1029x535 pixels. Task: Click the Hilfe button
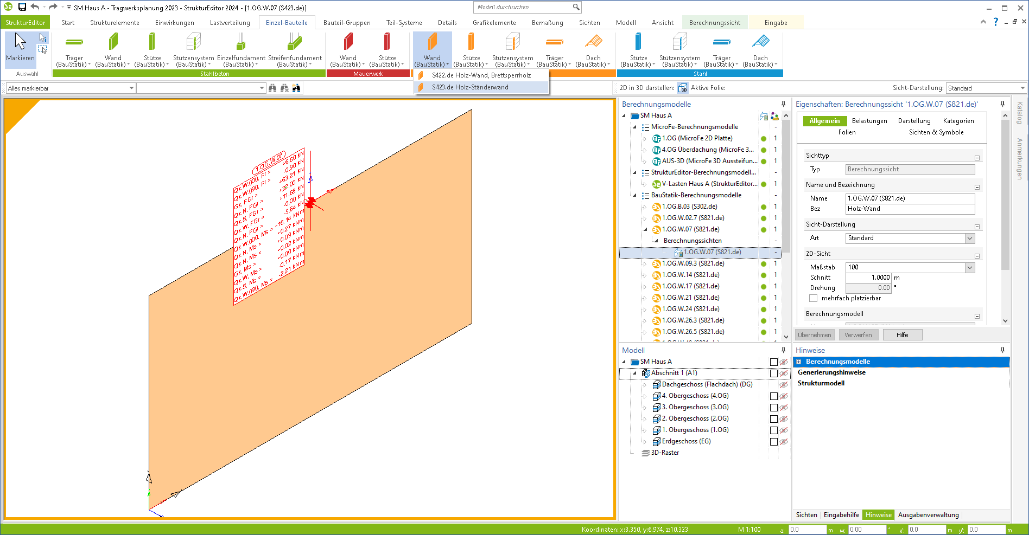902,335
